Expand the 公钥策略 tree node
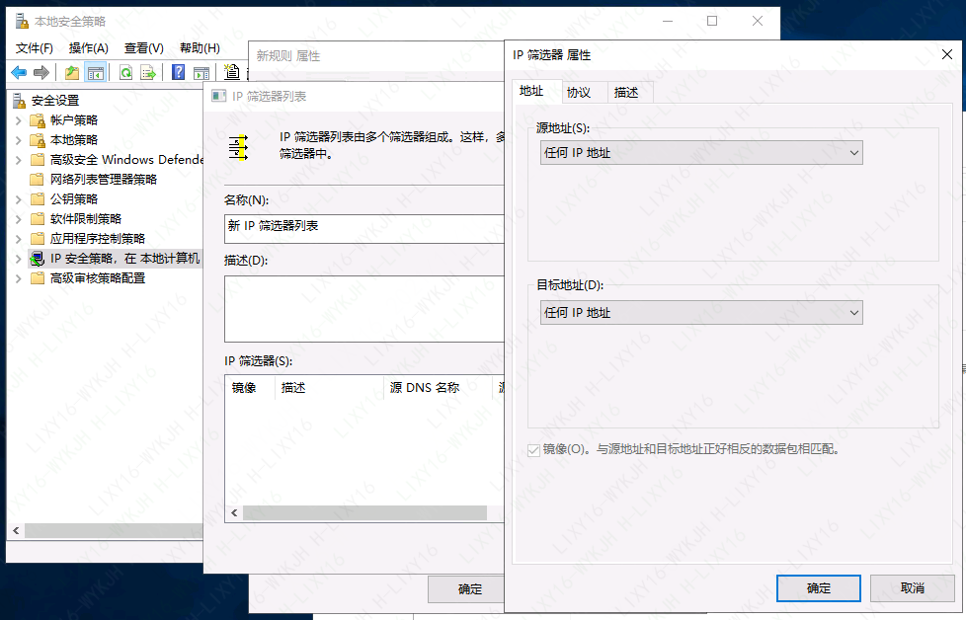 [19, 199]
